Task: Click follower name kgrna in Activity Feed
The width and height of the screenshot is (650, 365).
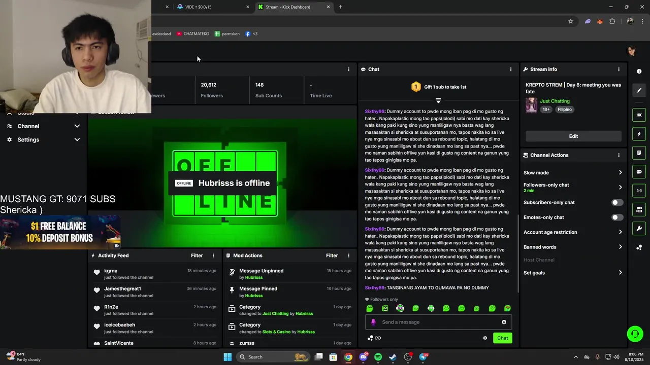Action: (x=111, y=271)
